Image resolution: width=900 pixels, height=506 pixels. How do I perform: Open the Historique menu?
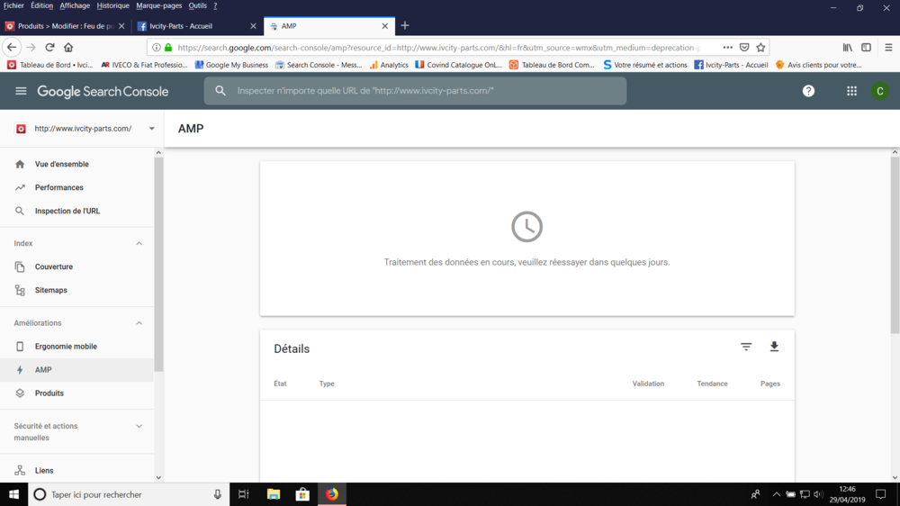112,5
